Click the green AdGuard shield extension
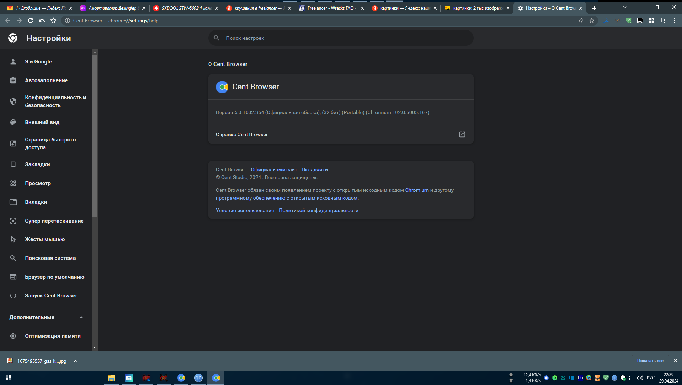The height and width of the screenshot is (385, 682). (x=629, y=21)
